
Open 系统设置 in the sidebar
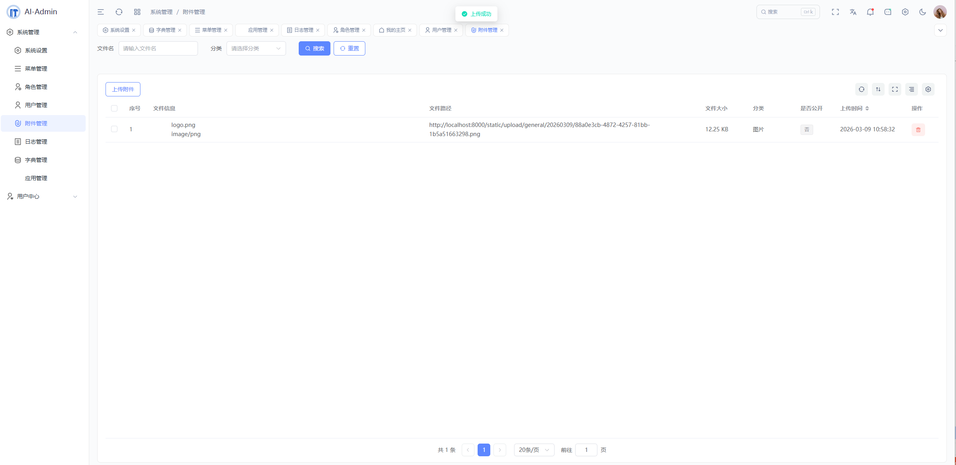click(x=43, y=50)
